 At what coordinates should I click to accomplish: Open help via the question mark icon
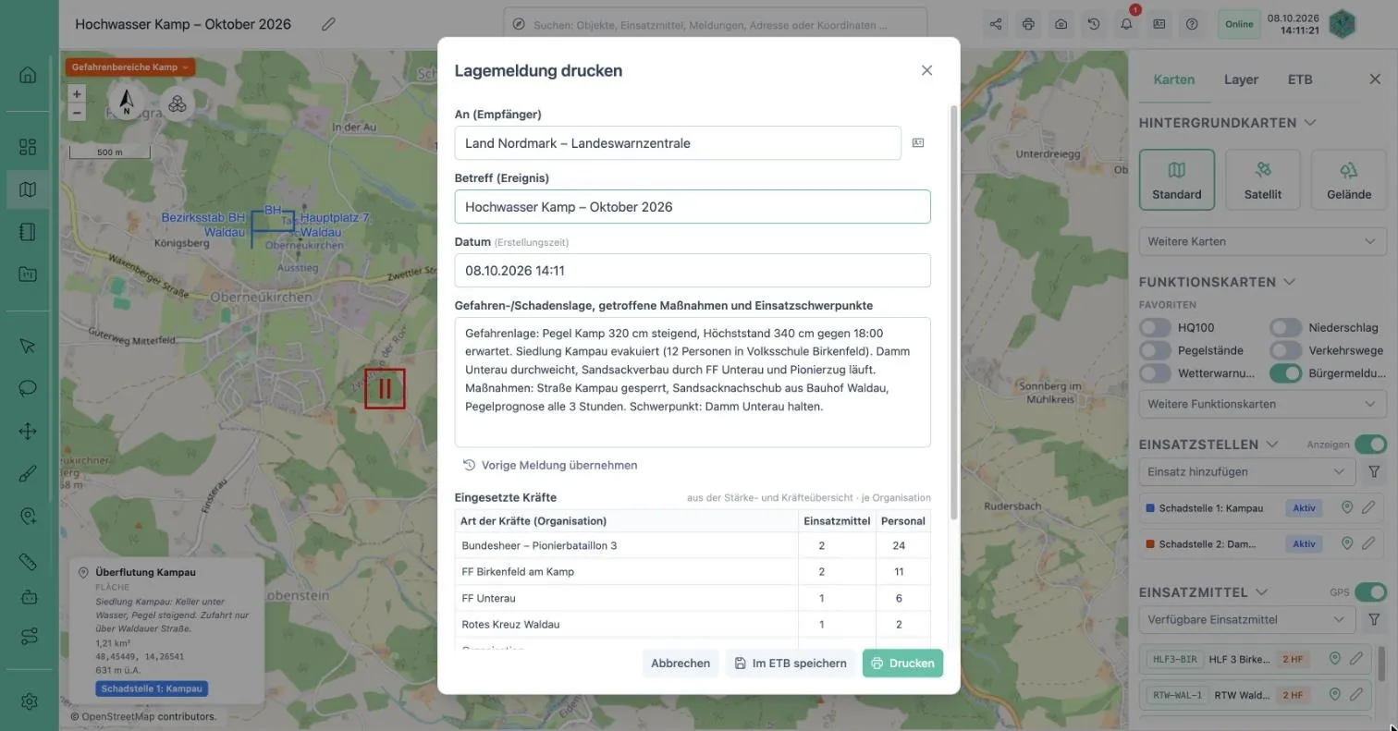[x=1192, y=24]
